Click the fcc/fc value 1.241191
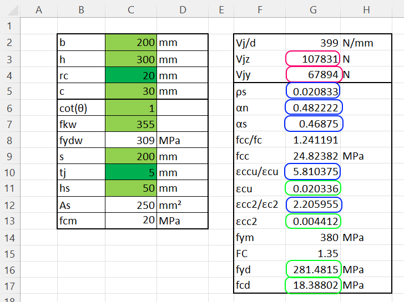Image resolution: width=404 pixels, height=302 pixels. click(313, 140)
